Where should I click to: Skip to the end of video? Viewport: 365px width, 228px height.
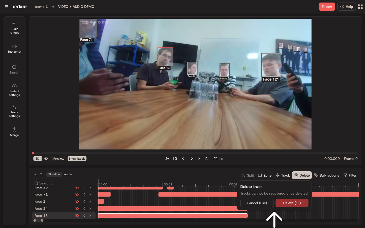[x=207, y=159]
